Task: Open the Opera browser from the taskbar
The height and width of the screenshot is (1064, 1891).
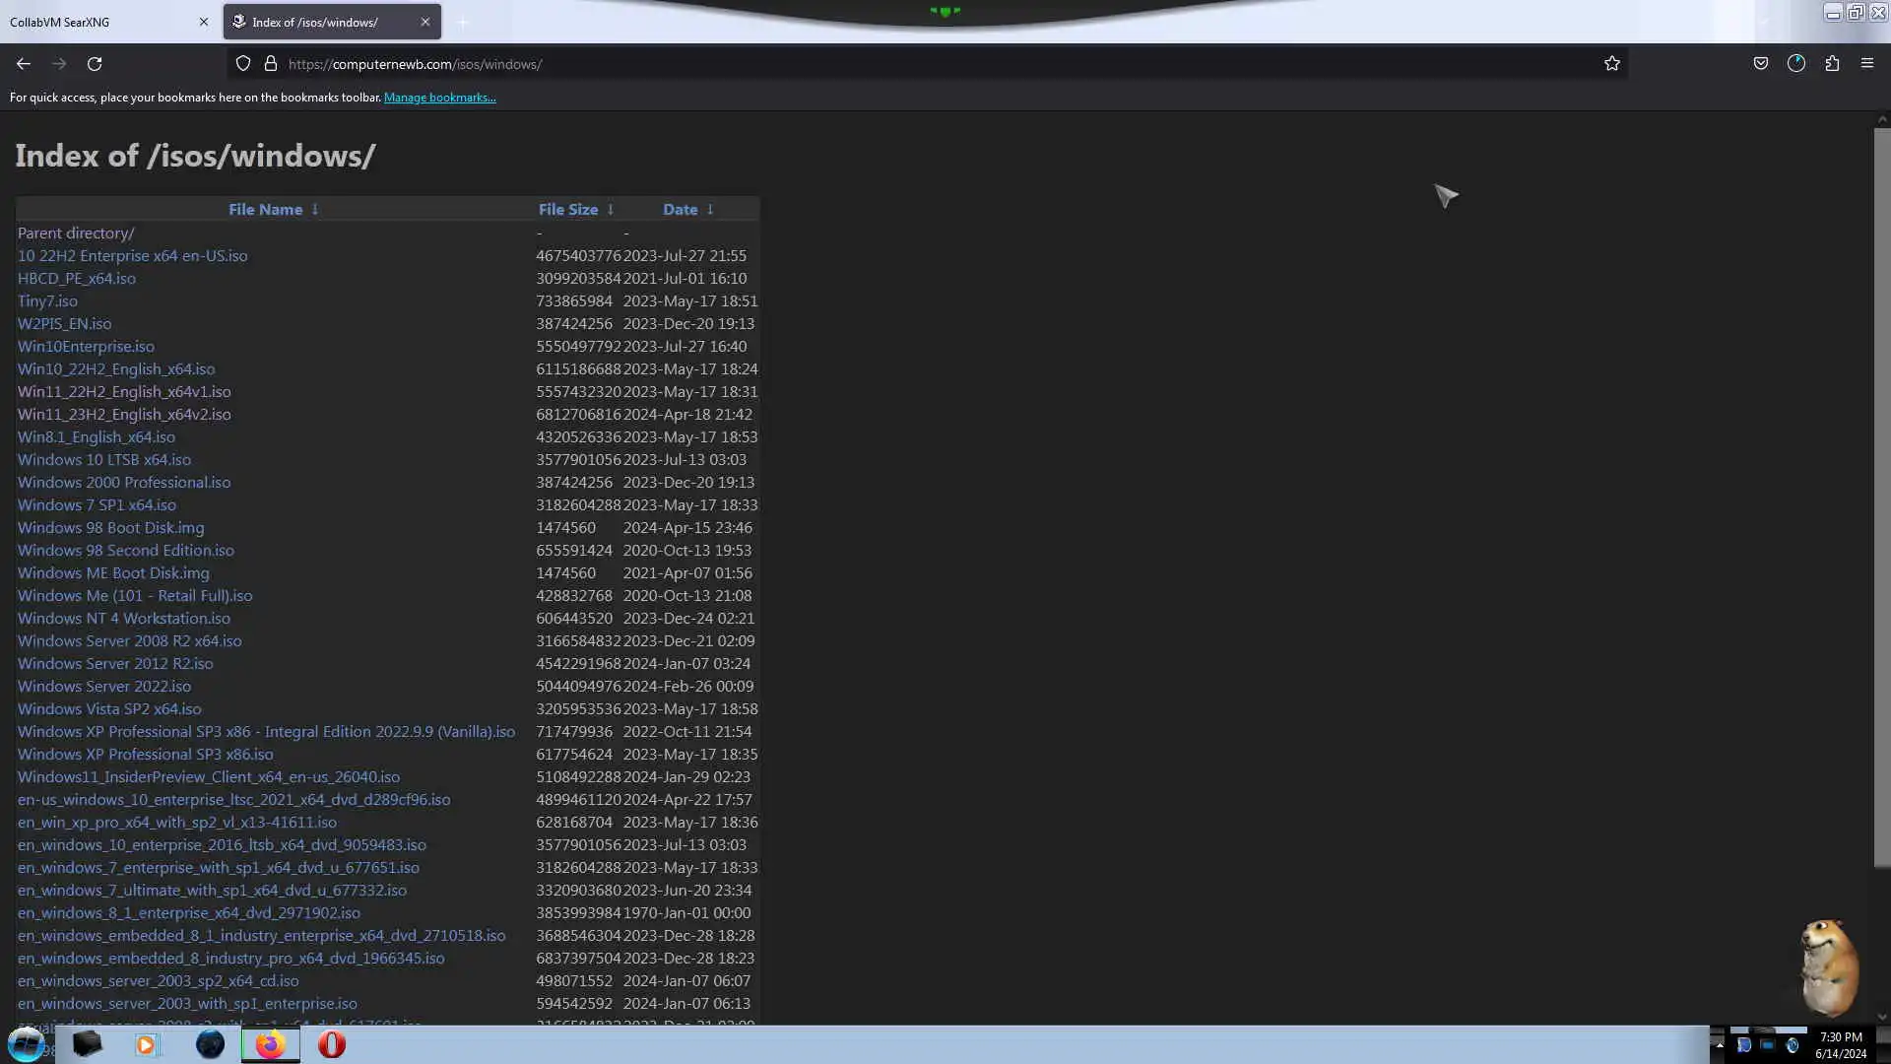Action: click(332, 1044)
